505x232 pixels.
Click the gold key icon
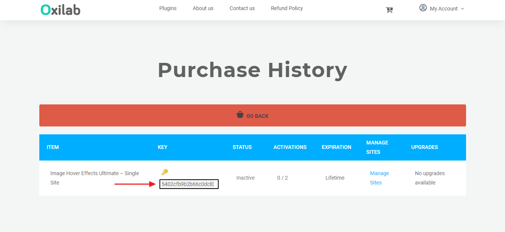pyautogui.click(x=165, y=172)
